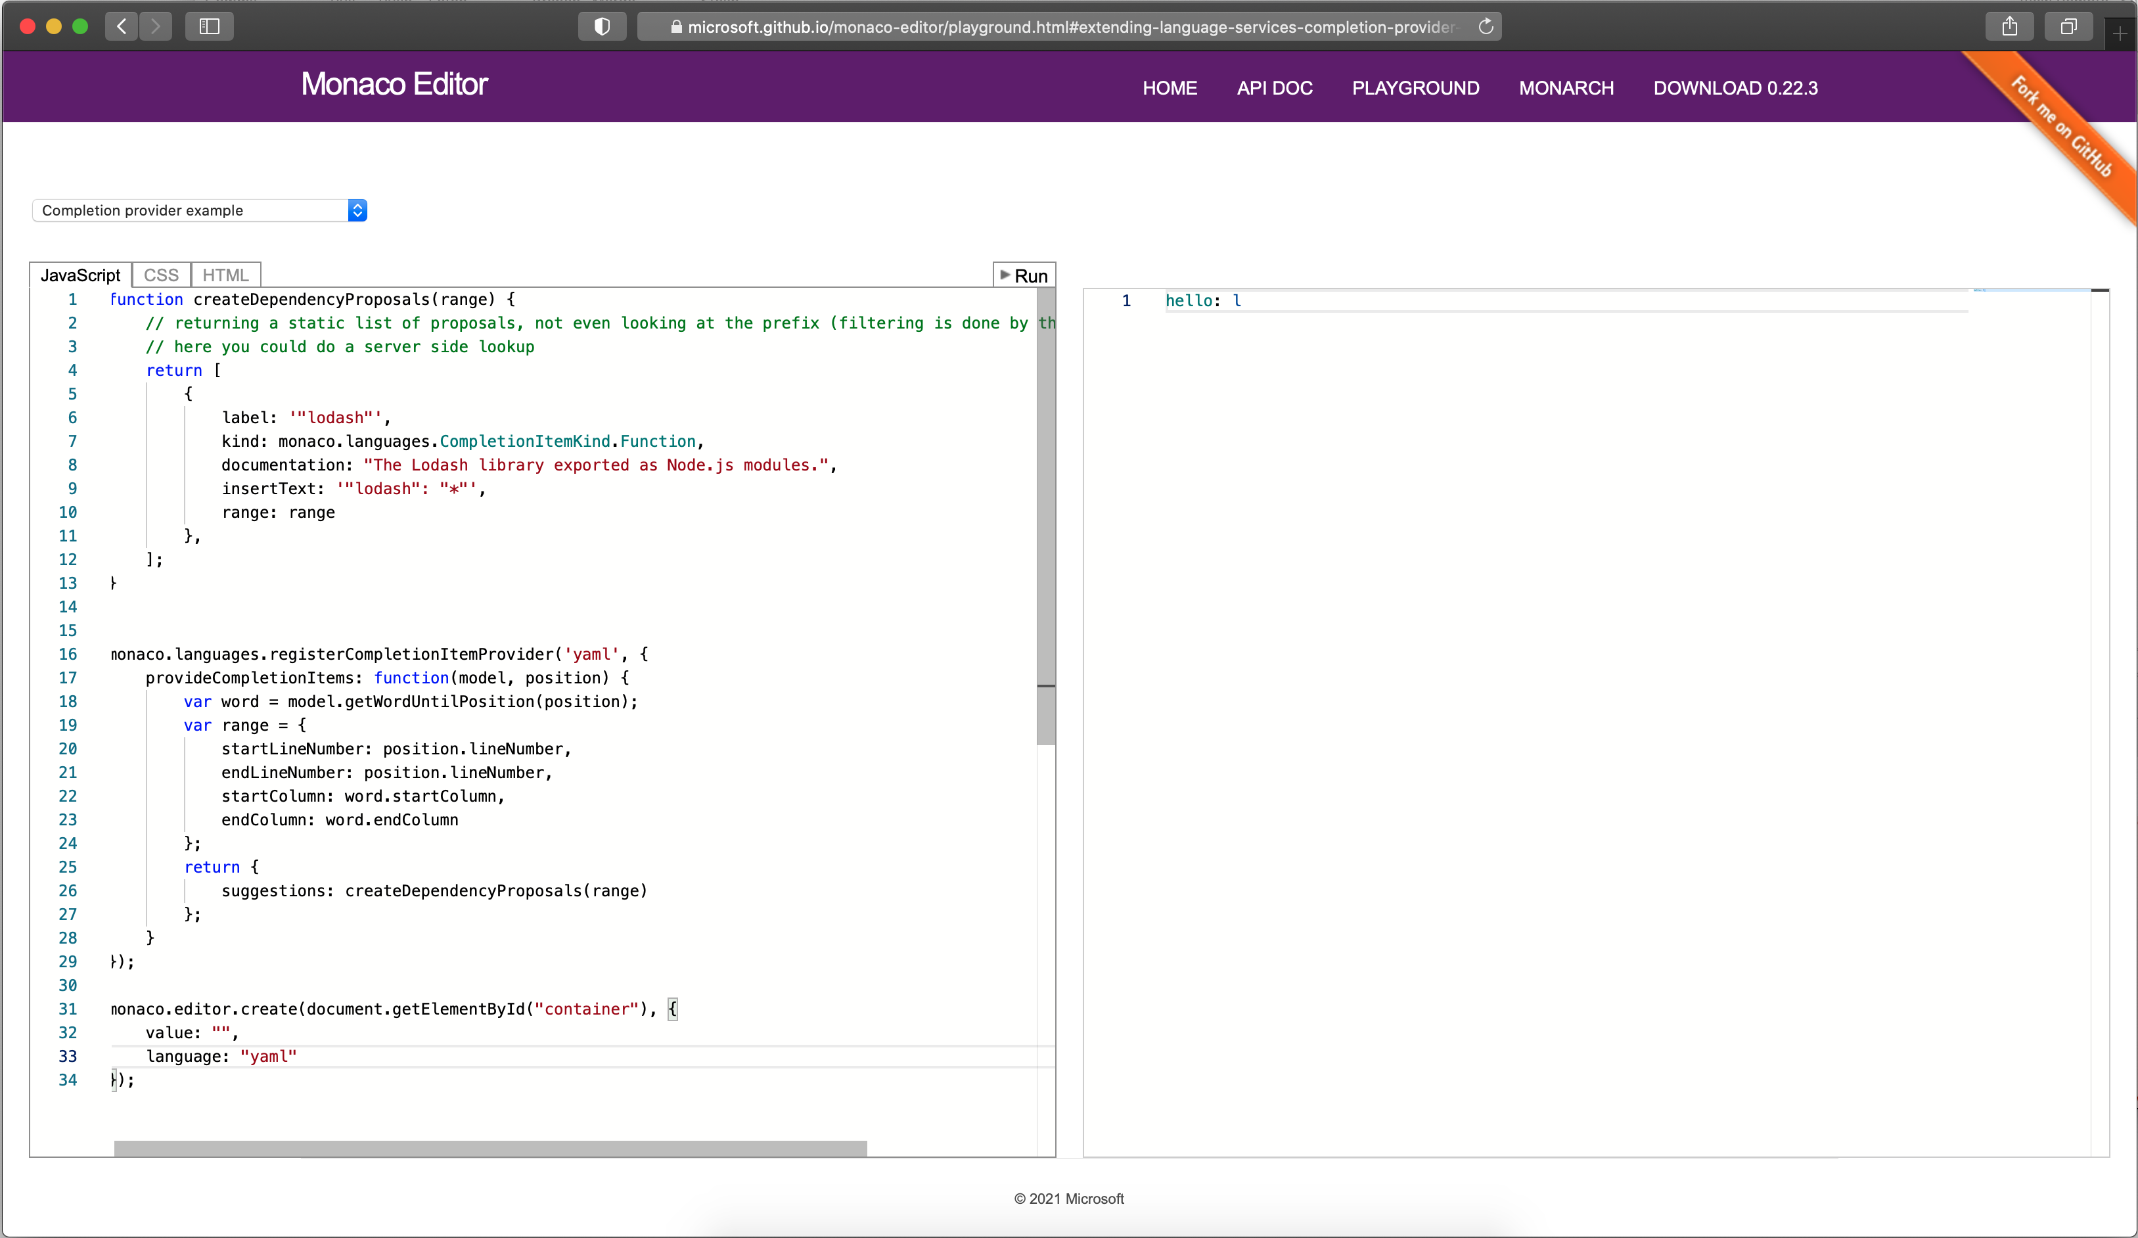Click the privacy shield icon
This screenshot has width=2138, height=1238.
pos(602,26)
